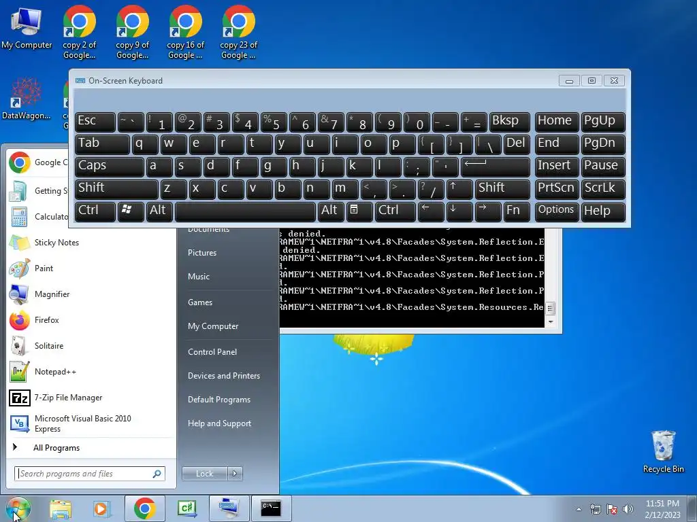Launch 7-Zip File Manager
The image size is (697, 522).
click(68, 397)
